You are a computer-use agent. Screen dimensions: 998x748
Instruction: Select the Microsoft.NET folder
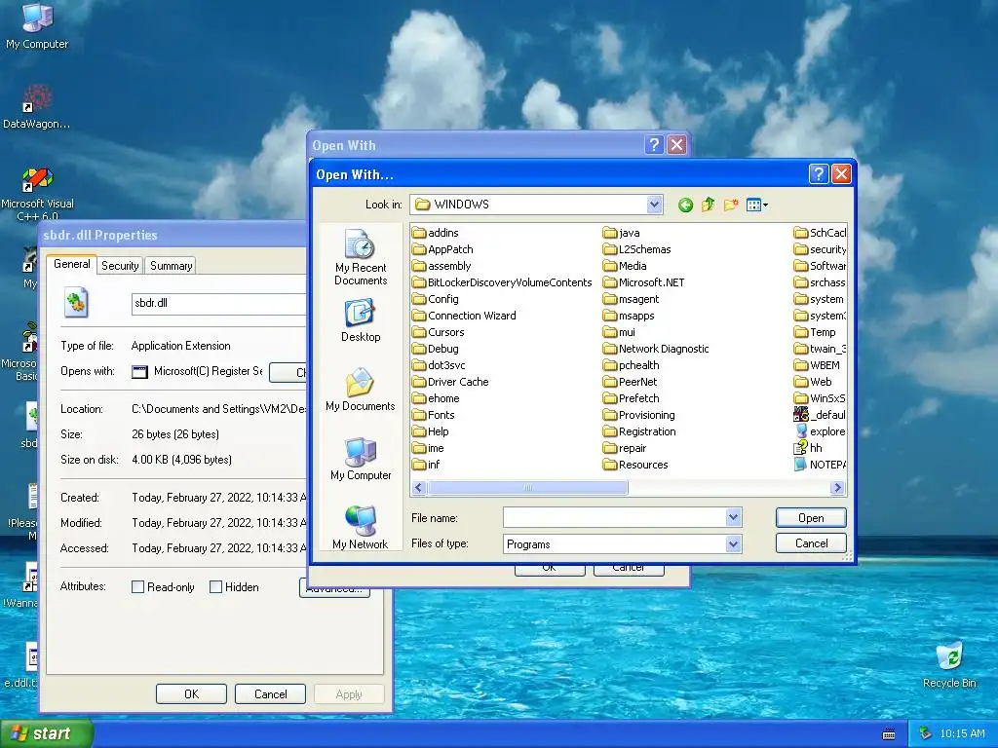click(x=643, y=282)
